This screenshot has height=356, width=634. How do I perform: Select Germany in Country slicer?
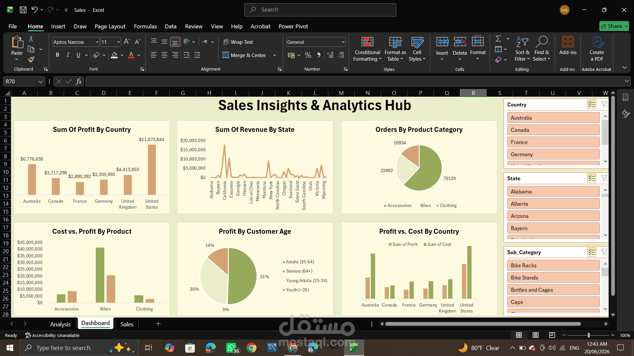click(553, 154)
